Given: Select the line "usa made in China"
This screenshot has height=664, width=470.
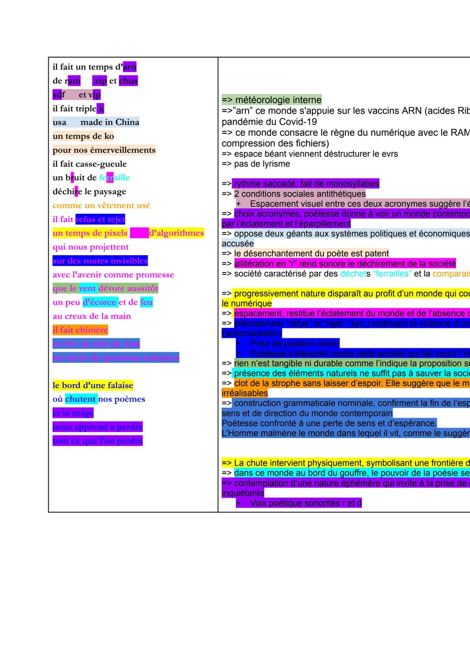Looking at the screenshot, I should click(x=96, y=122).
